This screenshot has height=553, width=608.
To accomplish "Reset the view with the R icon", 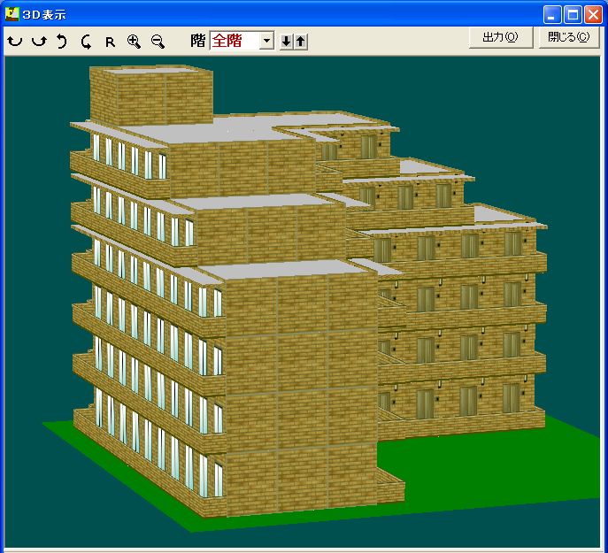I will 110,42.
